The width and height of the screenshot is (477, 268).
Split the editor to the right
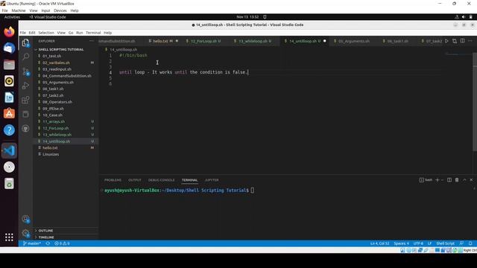click(x=462, y=41)
